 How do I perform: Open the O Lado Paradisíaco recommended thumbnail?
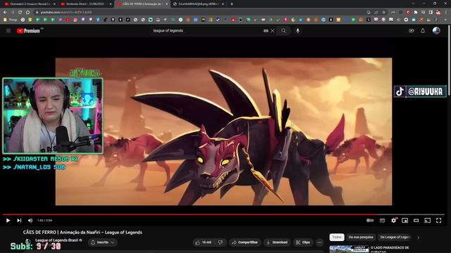pos(349,249)
